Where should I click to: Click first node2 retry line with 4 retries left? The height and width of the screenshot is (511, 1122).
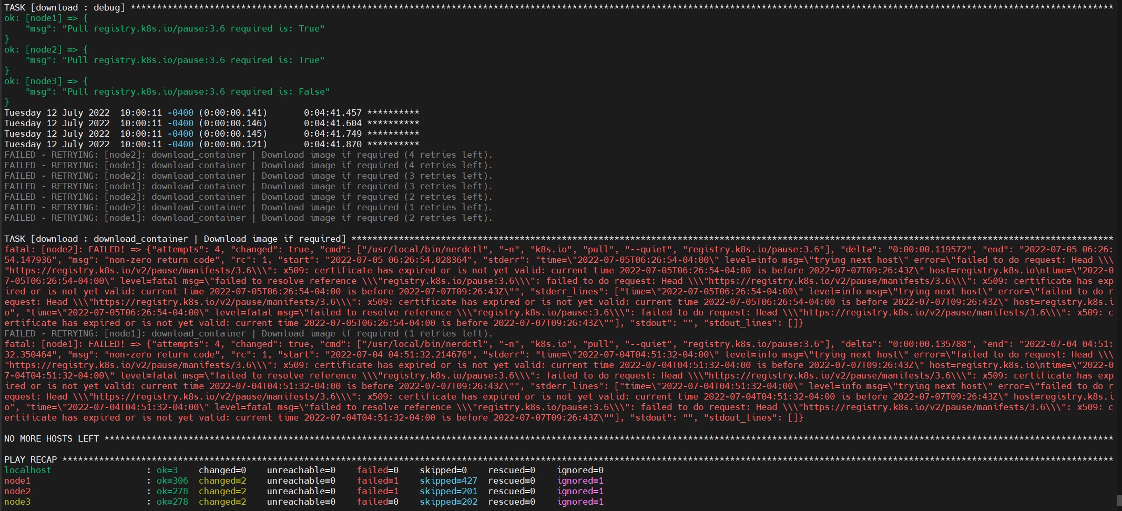click(249, 155)
